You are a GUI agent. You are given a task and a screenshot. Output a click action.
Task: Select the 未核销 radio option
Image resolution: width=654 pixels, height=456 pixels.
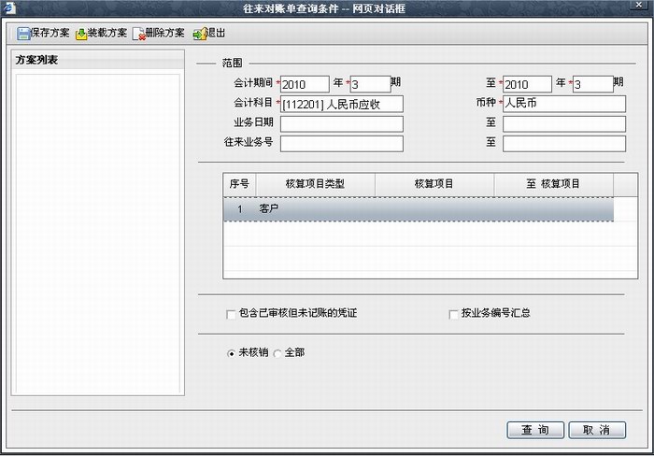point(231,353)
